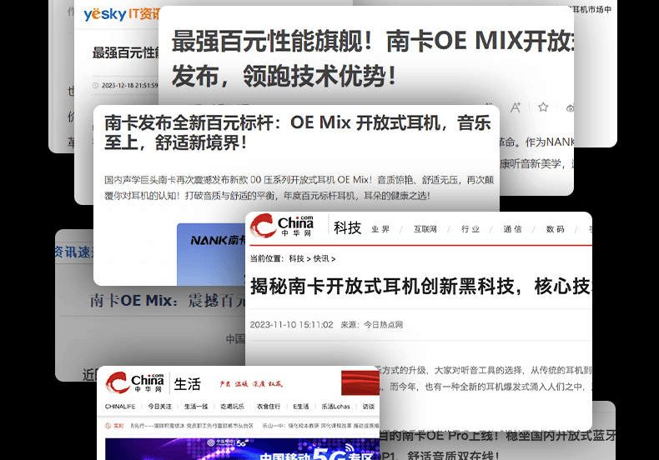Open the 今日关注 menu item
The height and width of the screenshot is (460, 659).
point(159,407)
